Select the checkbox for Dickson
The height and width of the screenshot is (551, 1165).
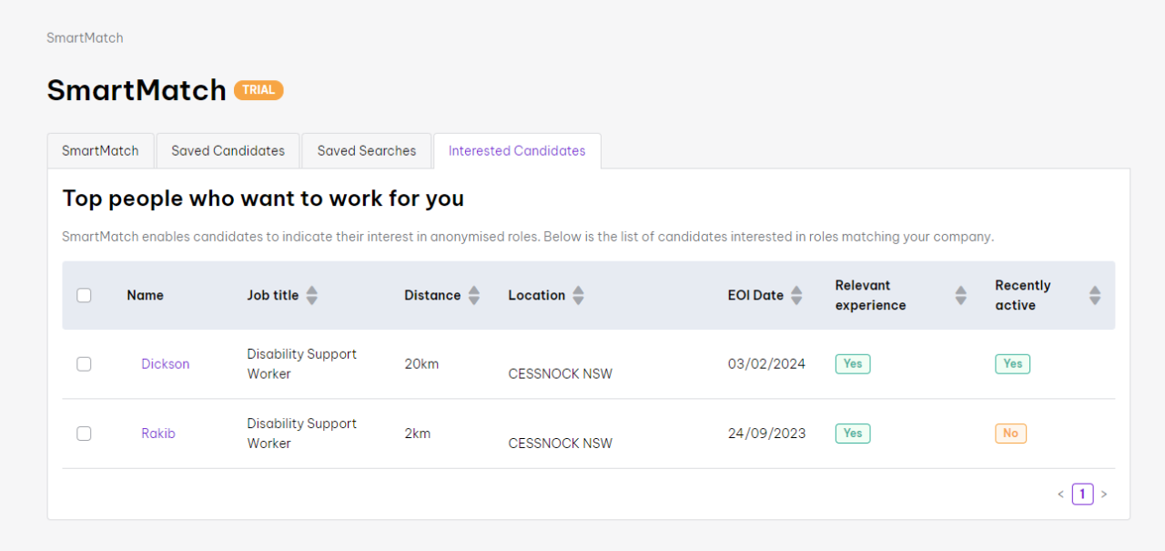pyautogui.click(x=84, y=364)
